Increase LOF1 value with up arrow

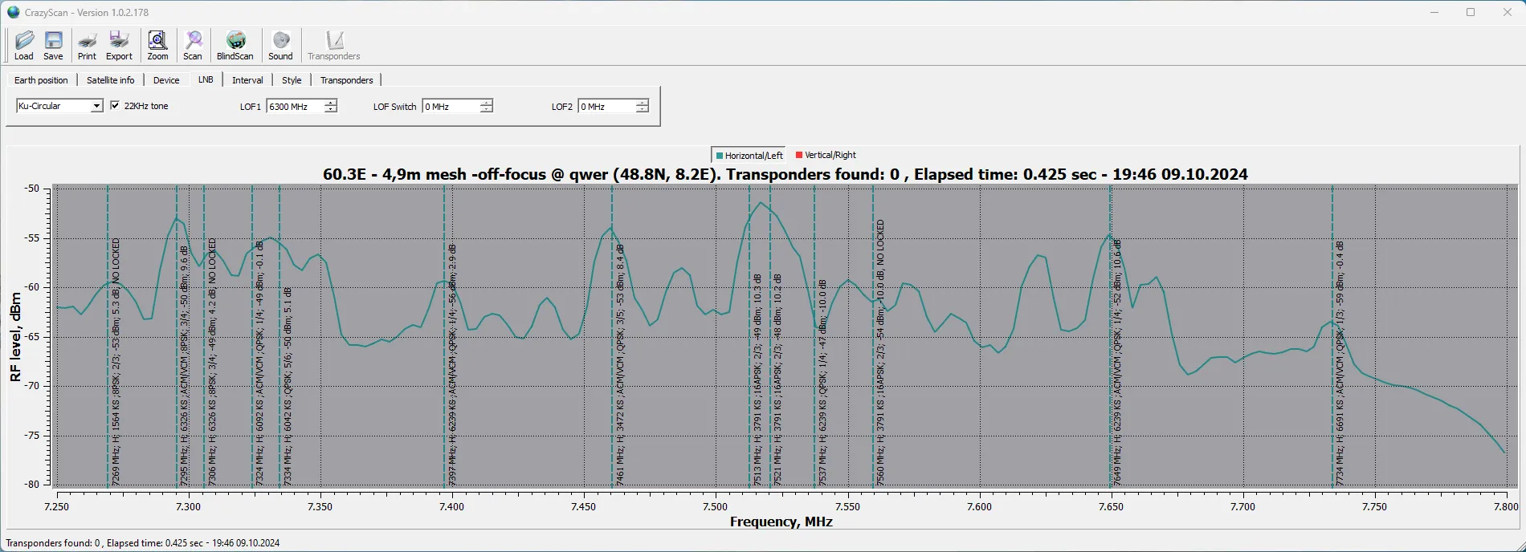[331, 103]
